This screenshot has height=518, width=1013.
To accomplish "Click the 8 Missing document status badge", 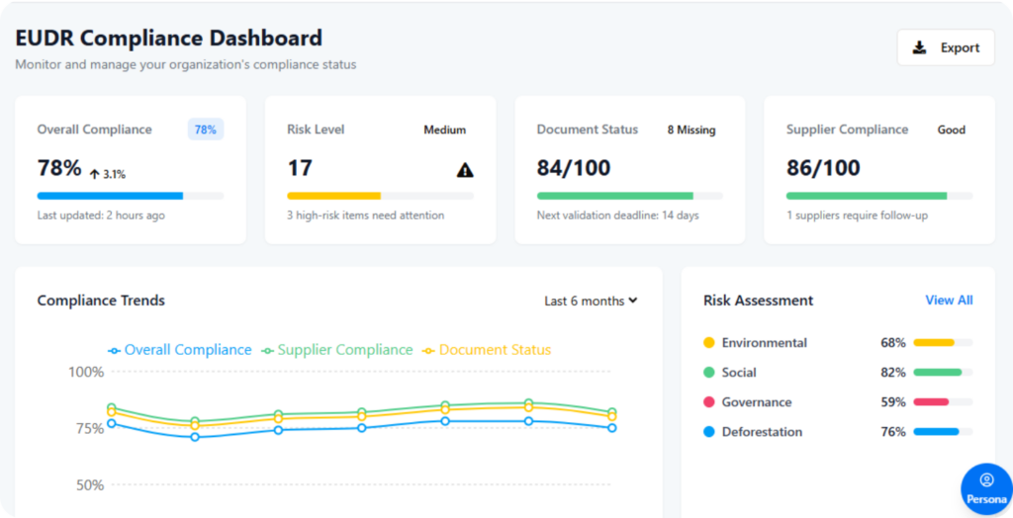I will point(691,129).
